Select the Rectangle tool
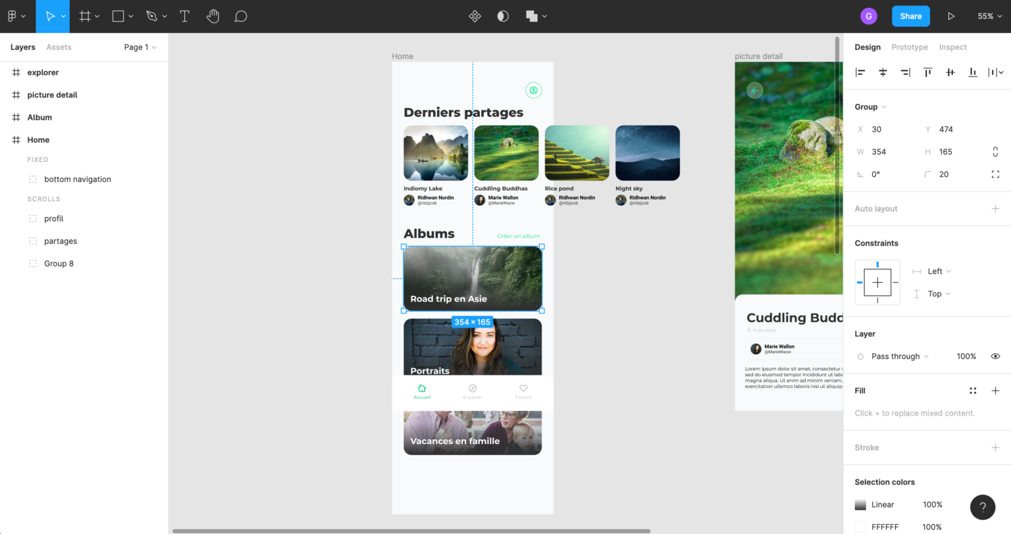The height and width of the screenshot is (534, 1011). tap(118, 16)
